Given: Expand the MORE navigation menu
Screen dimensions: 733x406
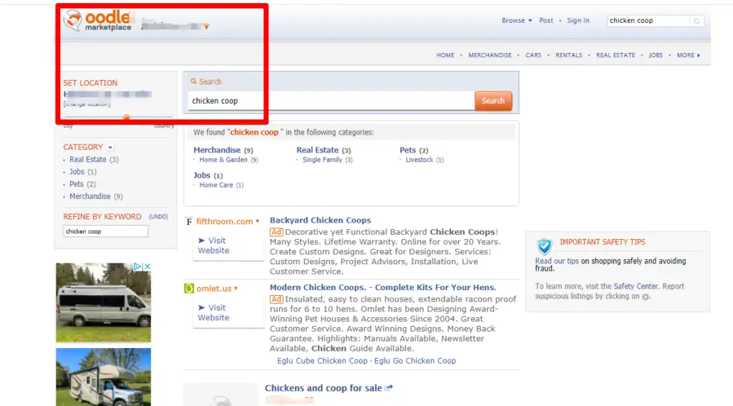Looking at the screenshot, I should coord(688,55).
